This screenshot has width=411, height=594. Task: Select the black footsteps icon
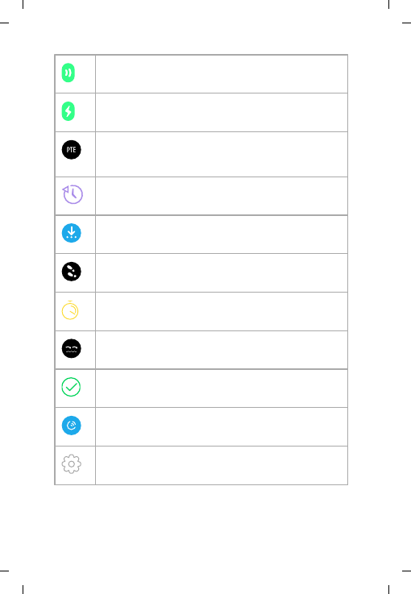coord(71,272)
